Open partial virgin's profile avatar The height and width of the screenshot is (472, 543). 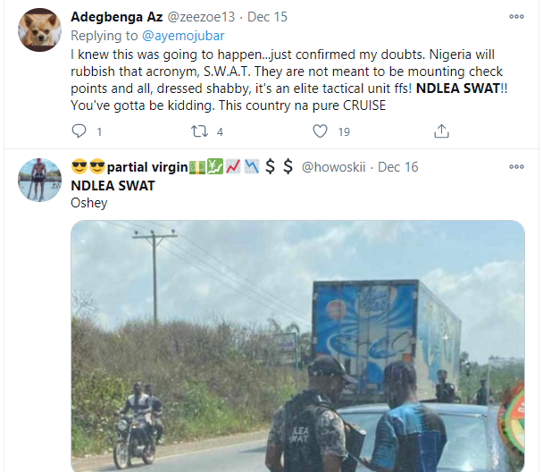[39, 181]
